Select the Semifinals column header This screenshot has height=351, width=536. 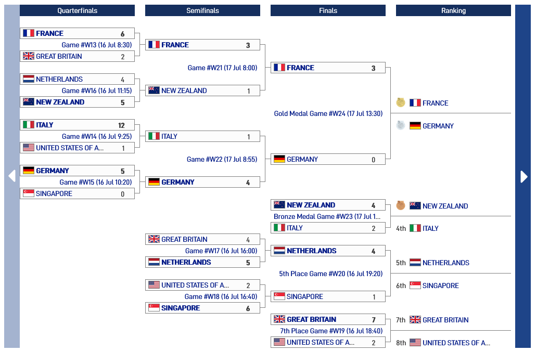[203, 10]
